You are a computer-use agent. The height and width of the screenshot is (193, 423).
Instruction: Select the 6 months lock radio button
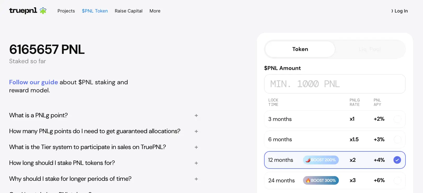397,139
